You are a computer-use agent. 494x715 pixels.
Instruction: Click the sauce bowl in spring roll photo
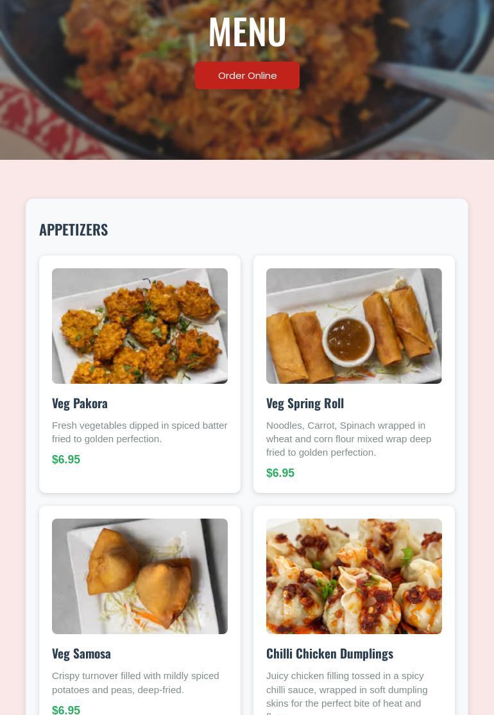[x=348, y=341]
